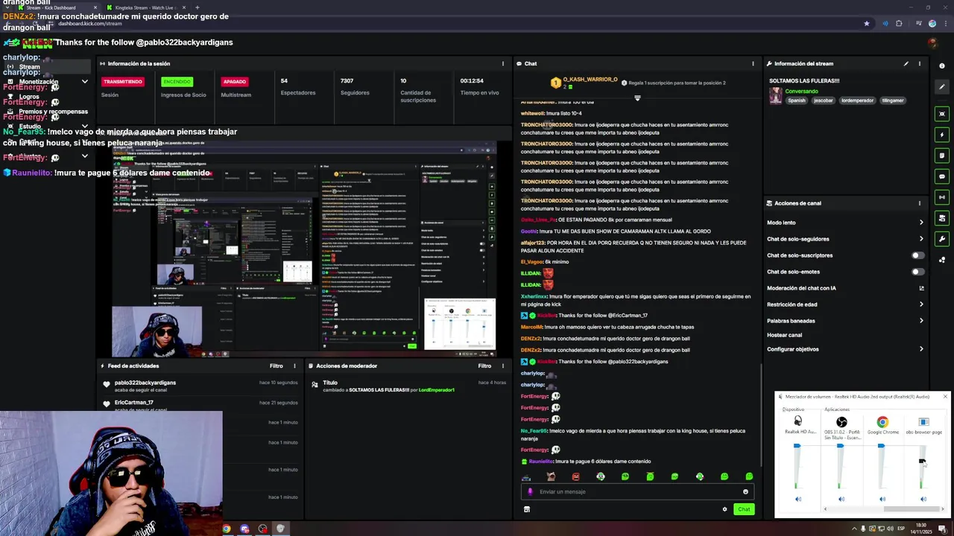Mute Realtek HD Audio device in mixer
The image size is (954, 536).
point(798,499)
